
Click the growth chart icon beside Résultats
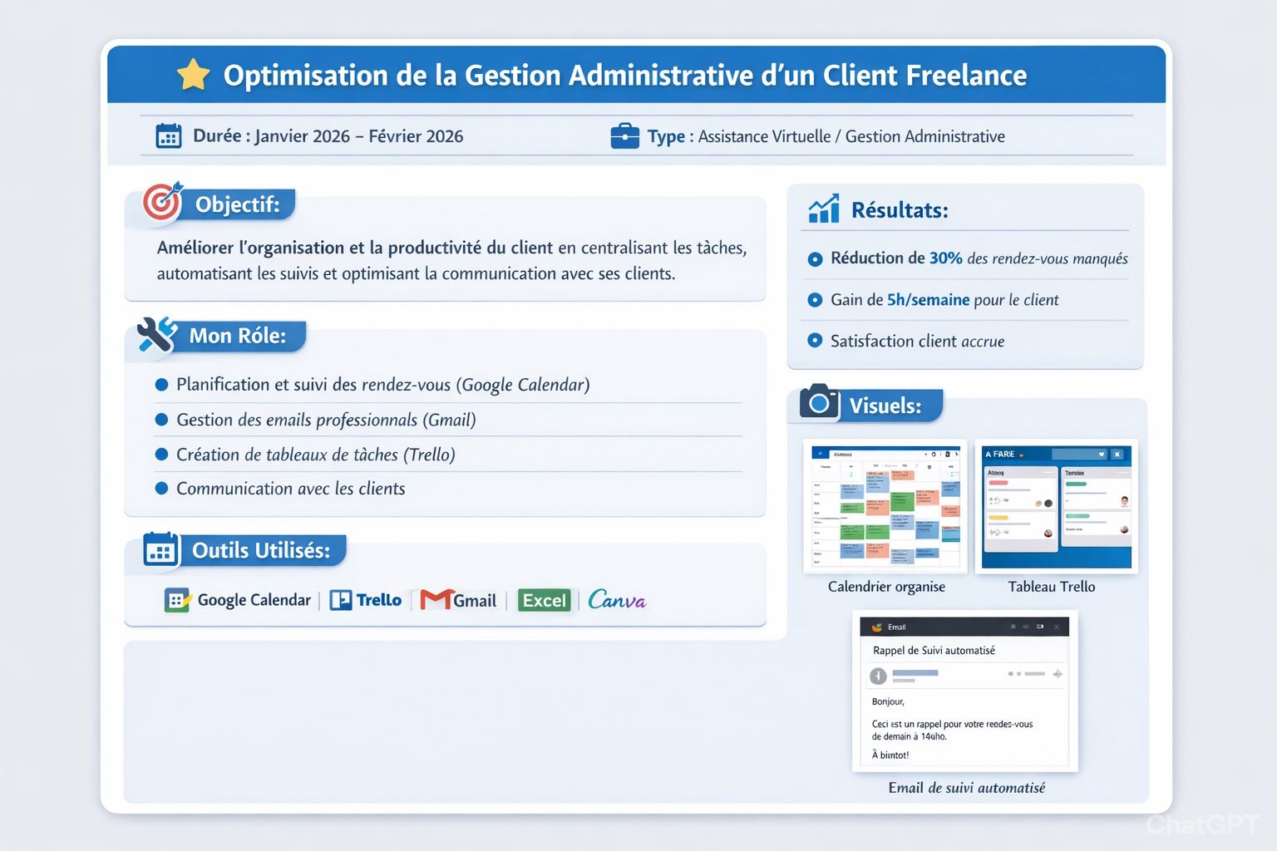point(824,209)
